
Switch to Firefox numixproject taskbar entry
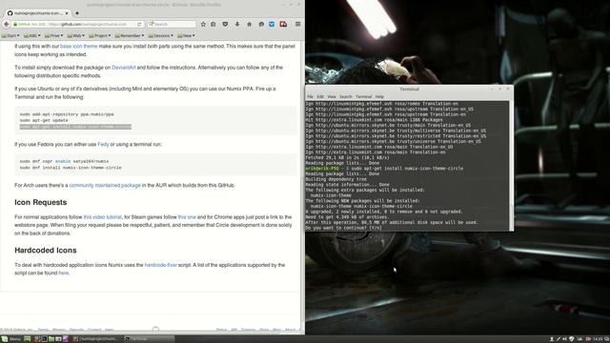[x=95, y=339]
